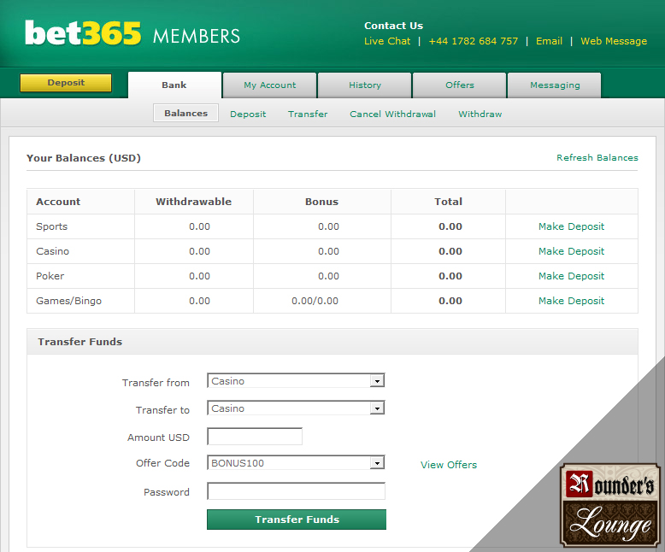Expand the Transfer from dropdown arrow

click(x=377, y=381)
